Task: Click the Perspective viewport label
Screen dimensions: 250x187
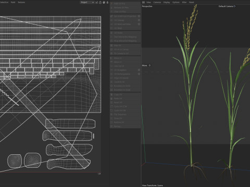Action: (x=147, y=6)
